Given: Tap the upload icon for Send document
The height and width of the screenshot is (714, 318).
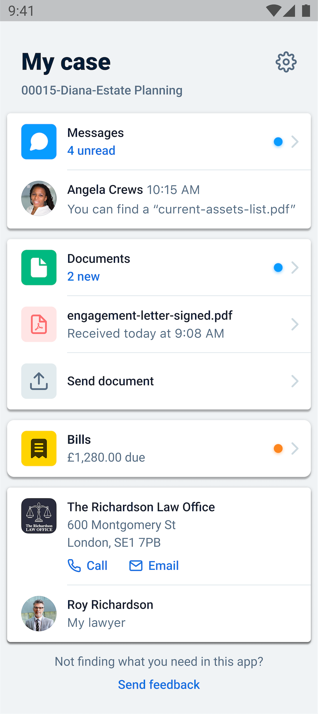Looking at the screenshot, I should (x=39, y=381).
